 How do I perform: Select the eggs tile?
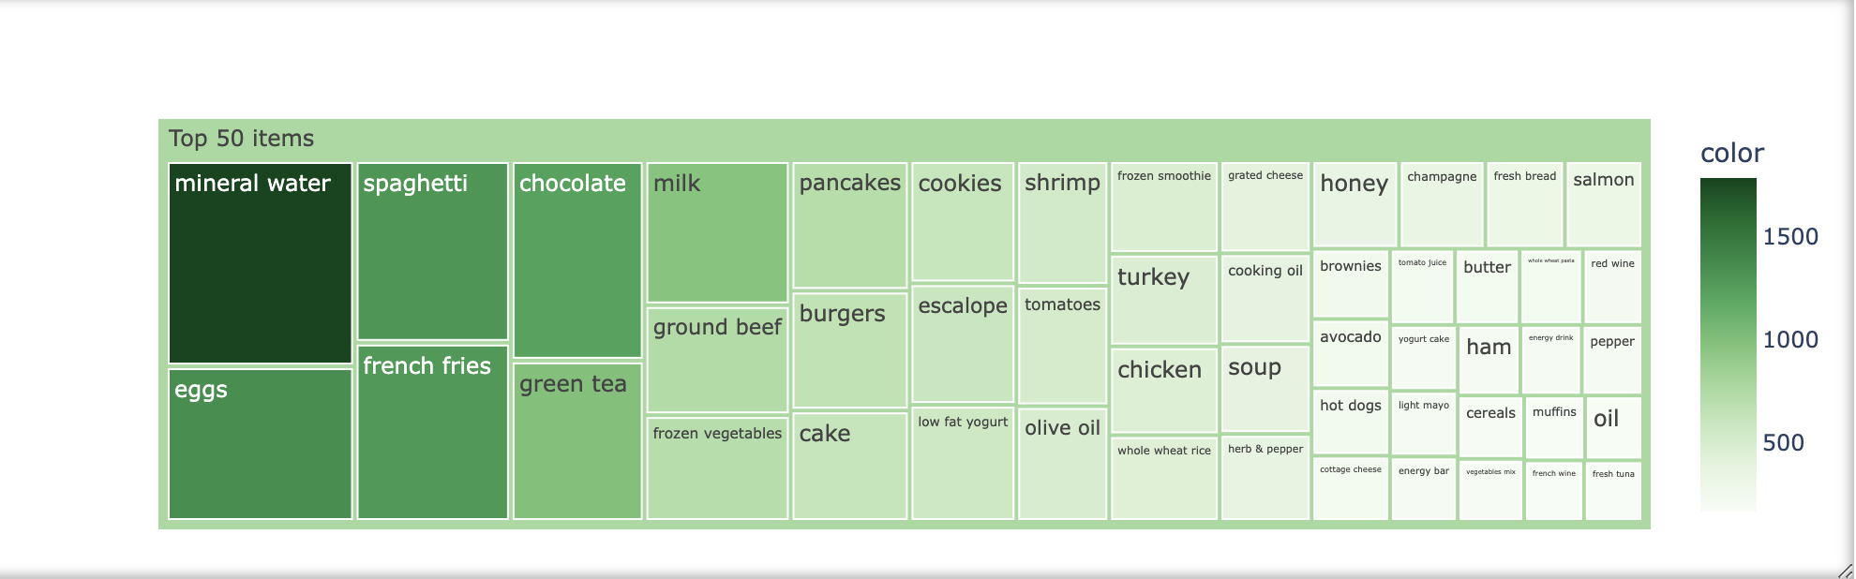261,444
